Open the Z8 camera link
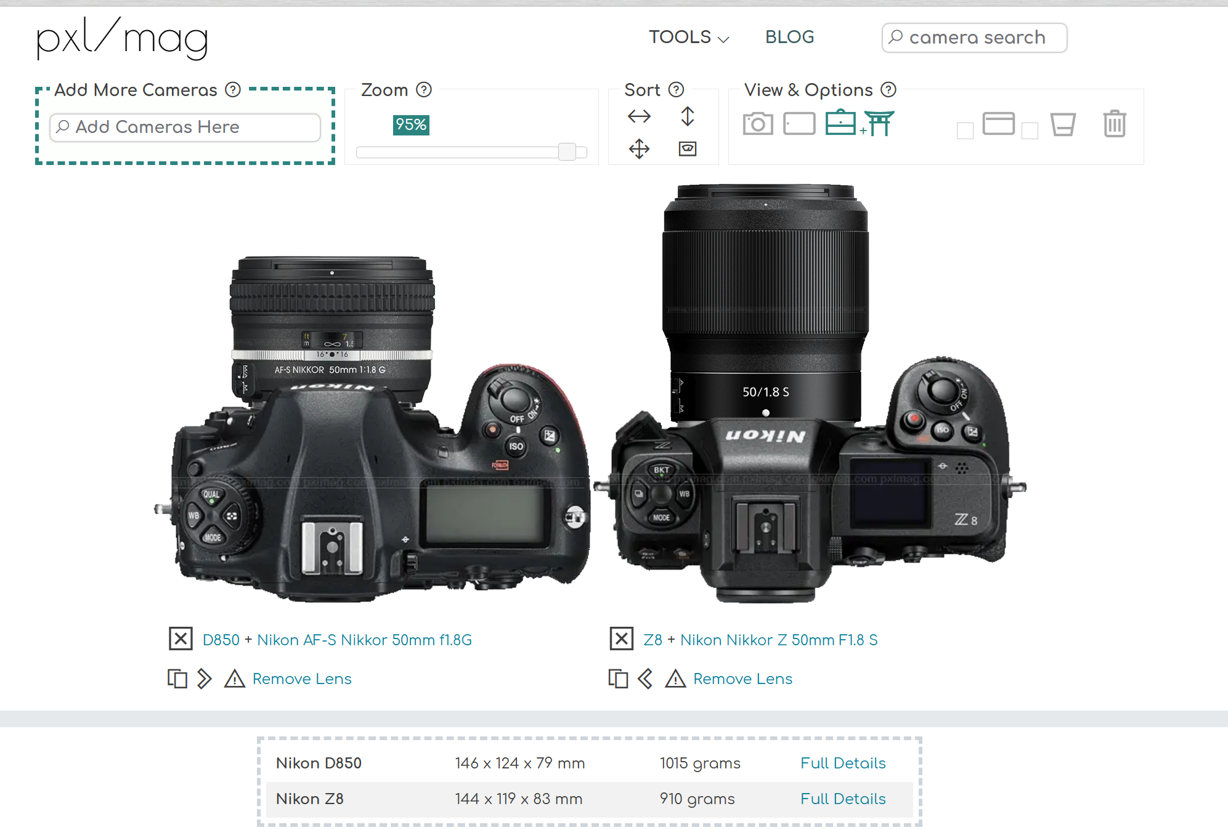This screenshot has width=1228, height=830. [x=653, y=640]
